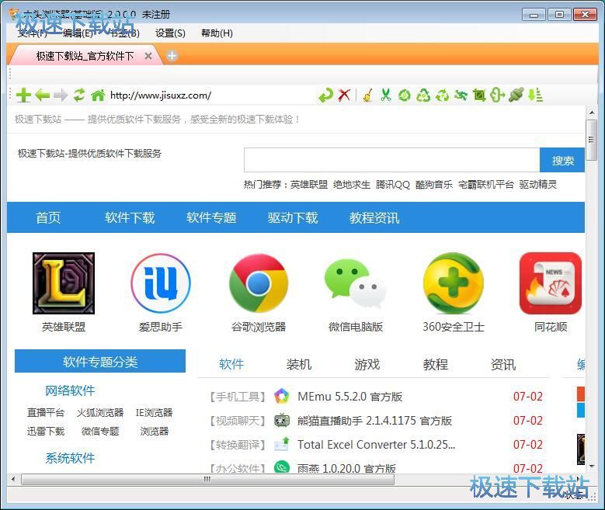Click the 熊猫直播助手 panda icon
This screenshot has height=510, width=605.
pos(282,421)
